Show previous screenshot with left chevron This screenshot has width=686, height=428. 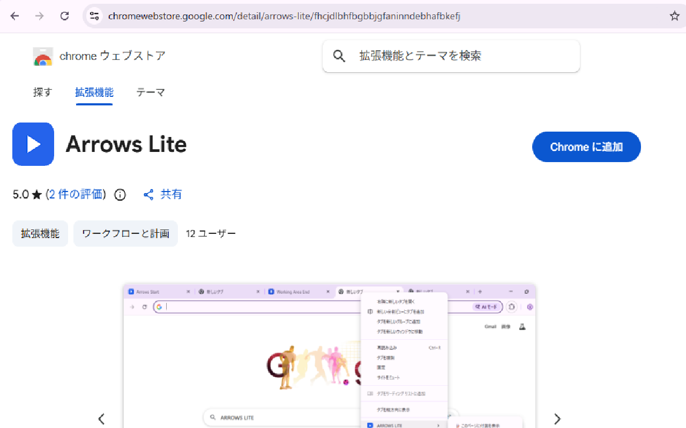[101, 418]
